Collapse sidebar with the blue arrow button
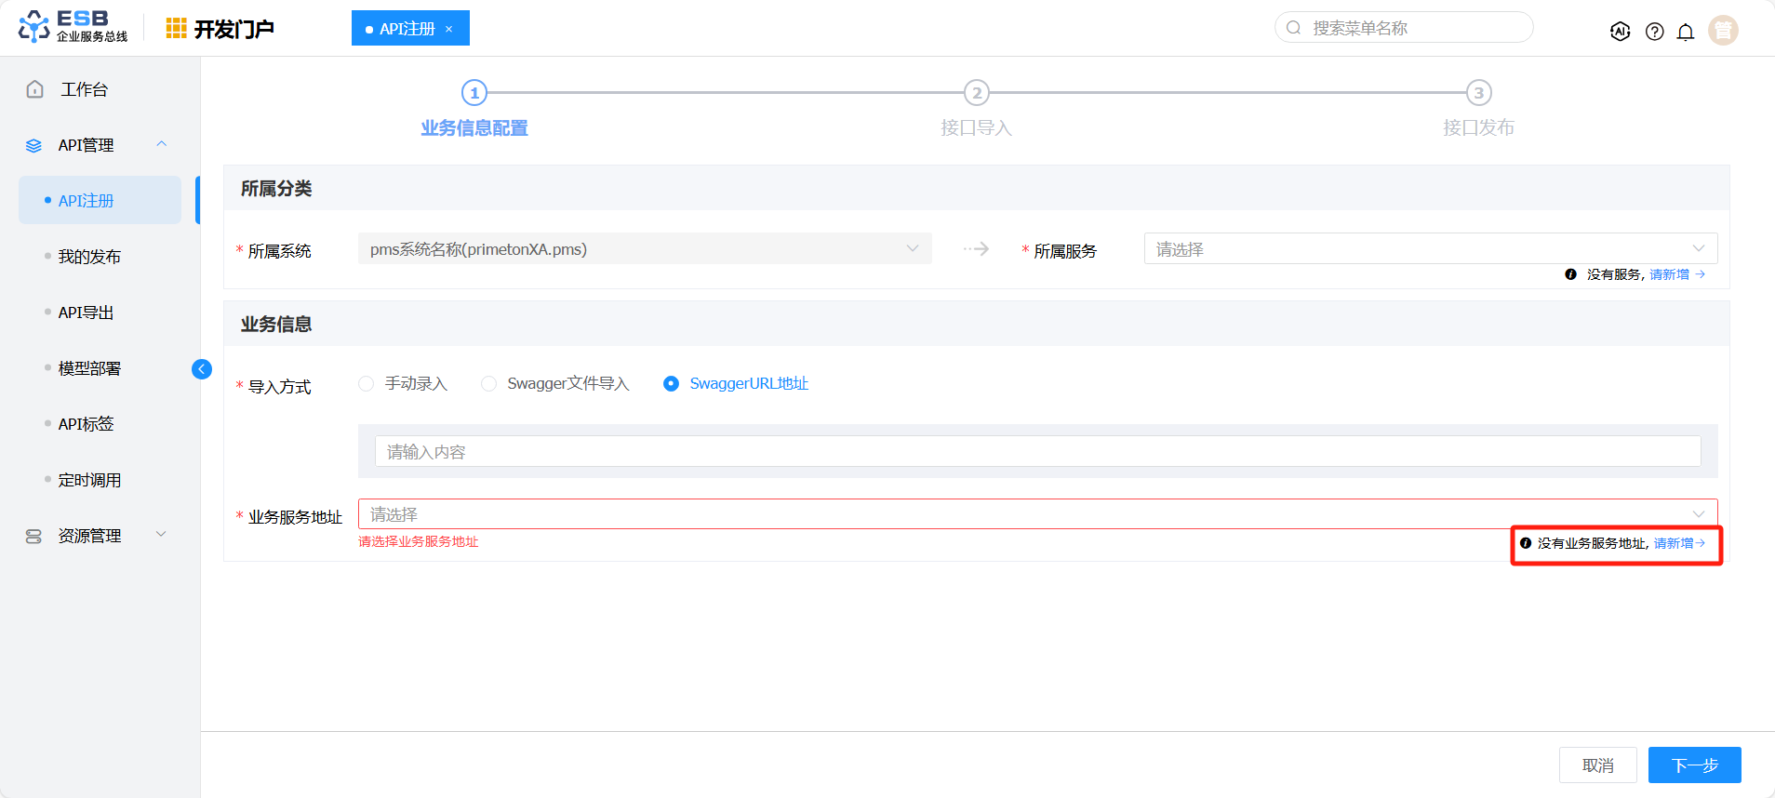The image size is (1775, 798). click(202, 369)
